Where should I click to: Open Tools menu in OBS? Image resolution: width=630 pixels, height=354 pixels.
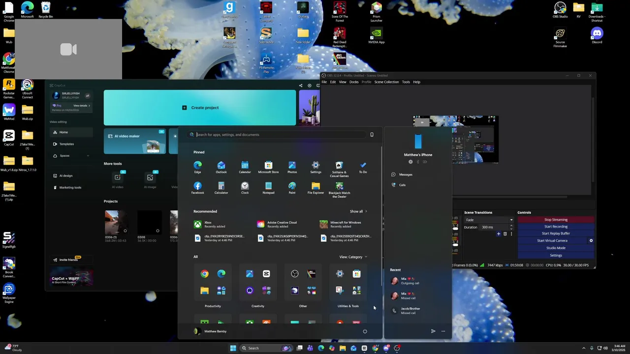406,82
